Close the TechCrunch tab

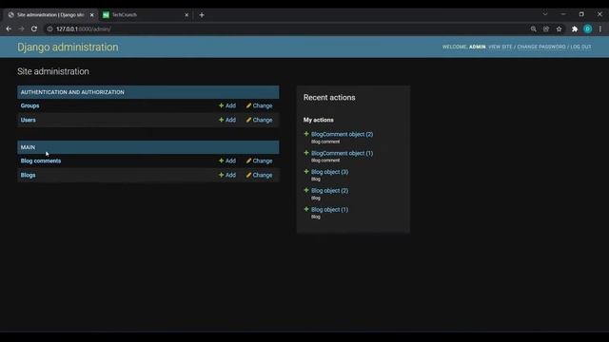tap(187, 15)
